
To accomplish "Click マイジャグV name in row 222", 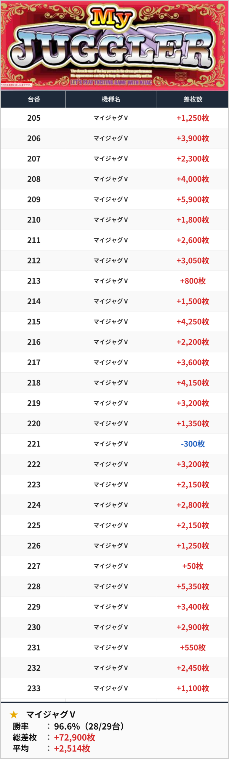I will pos(111,464).
